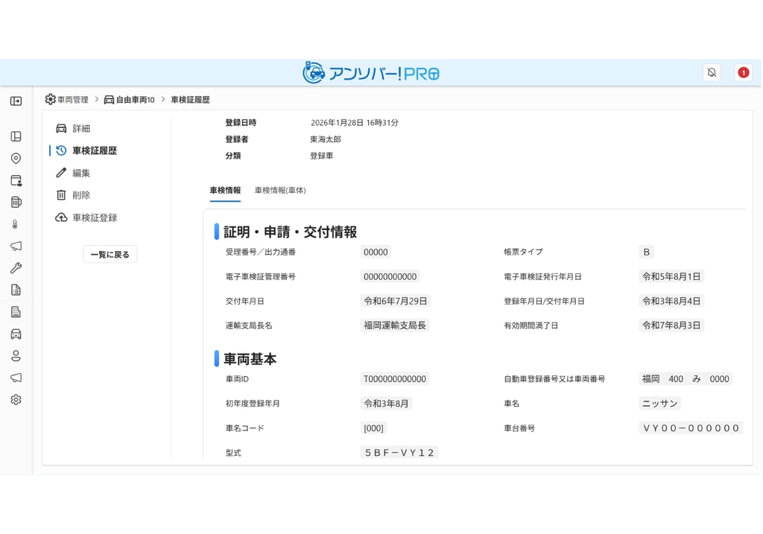Click the 帳票タイプ value B
This screenshot has height=534, width=763.
pyautogui.click(x=646, y=252)
